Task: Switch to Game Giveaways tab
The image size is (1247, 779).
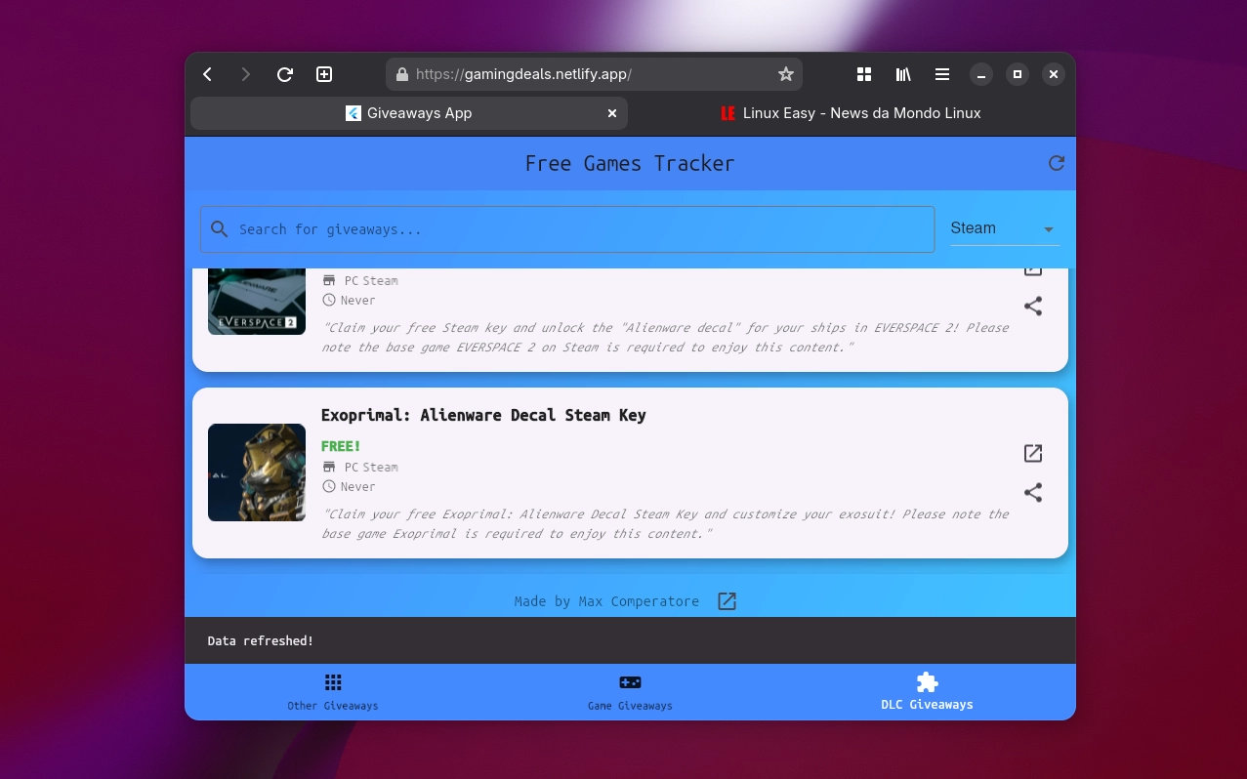Action: pyautogui.click(x=630, y=692)
